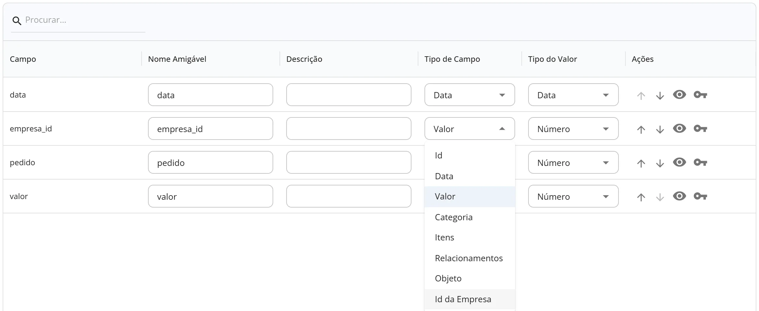
Task: Click Descrição field for valor row
Action: coord(349,196)
